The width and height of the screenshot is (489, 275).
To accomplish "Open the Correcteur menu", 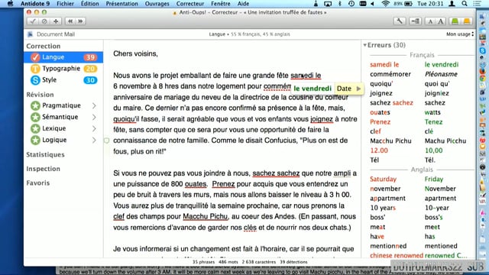I will pos(190,4).
